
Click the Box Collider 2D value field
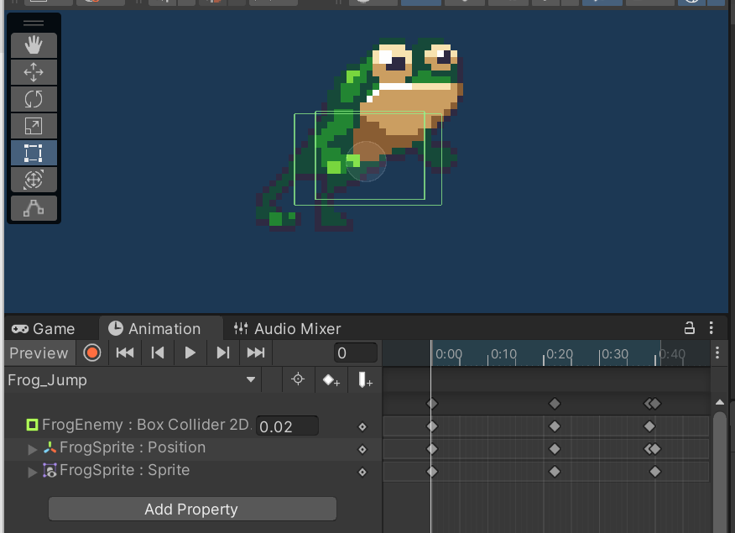tap(287, 426)
